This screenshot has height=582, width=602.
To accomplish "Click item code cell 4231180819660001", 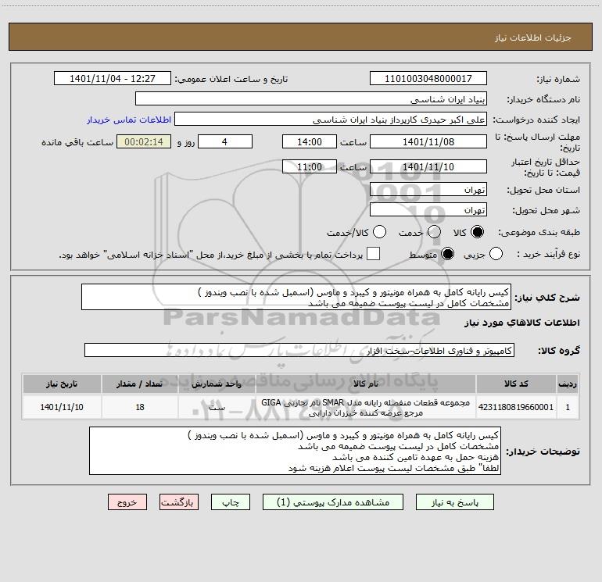I will [516, 407].
